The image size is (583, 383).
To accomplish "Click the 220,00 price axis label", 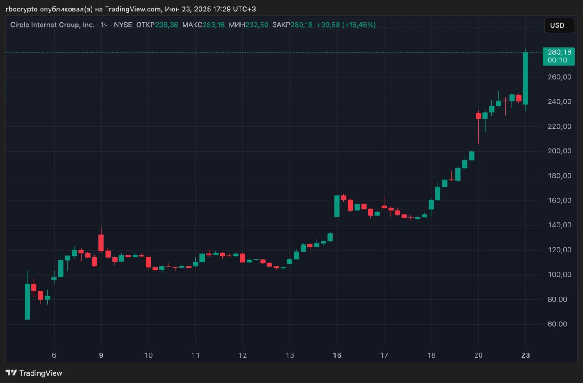I will 559,126.
